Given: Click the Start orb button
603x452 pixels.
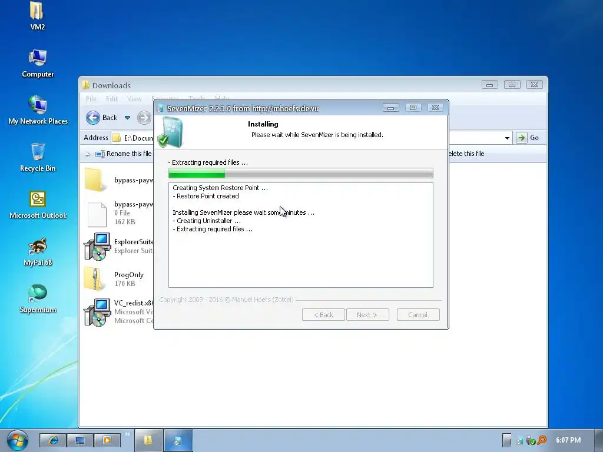Looking at the screenshot, I should click(x=17, y=440).
